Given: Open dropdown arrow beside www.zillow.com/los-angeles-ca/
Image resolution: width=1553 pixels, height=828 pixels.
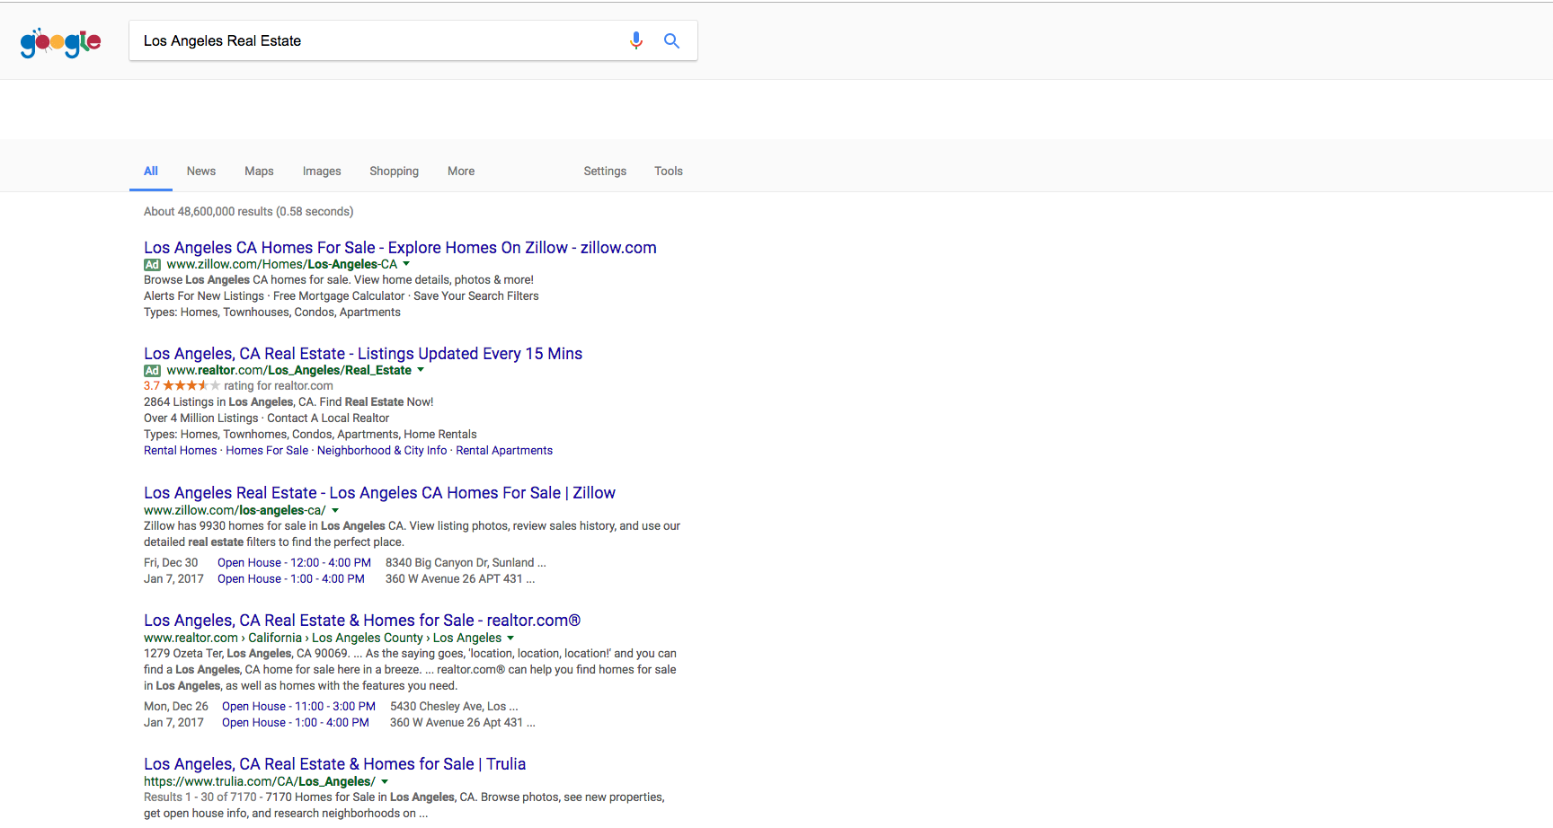Looking at the screenshot, I should [335, 510].
